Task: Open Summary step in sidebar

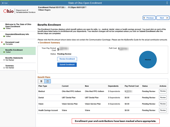Action: (18, 67)
